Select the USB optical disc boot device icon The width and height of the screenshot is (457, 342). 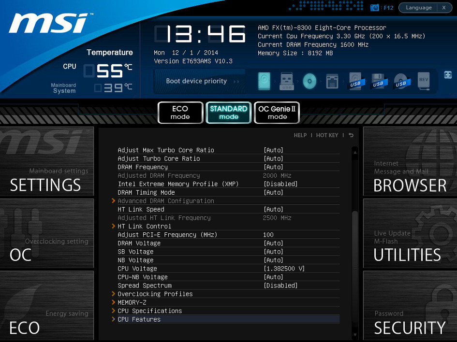(401, 81)
